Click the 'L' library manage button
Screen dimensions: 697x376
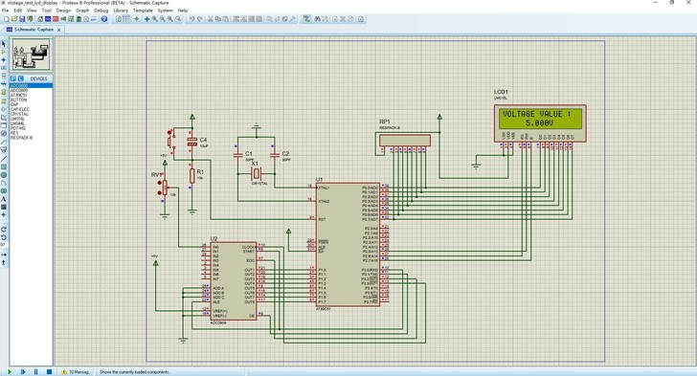point(20,78)
